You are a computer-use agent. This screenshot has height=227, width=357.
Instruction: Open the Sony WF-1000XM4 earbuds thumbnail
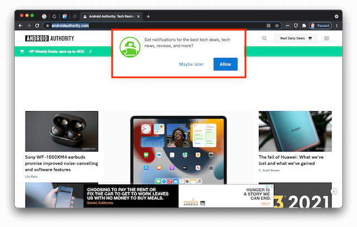tap(62, 131)
